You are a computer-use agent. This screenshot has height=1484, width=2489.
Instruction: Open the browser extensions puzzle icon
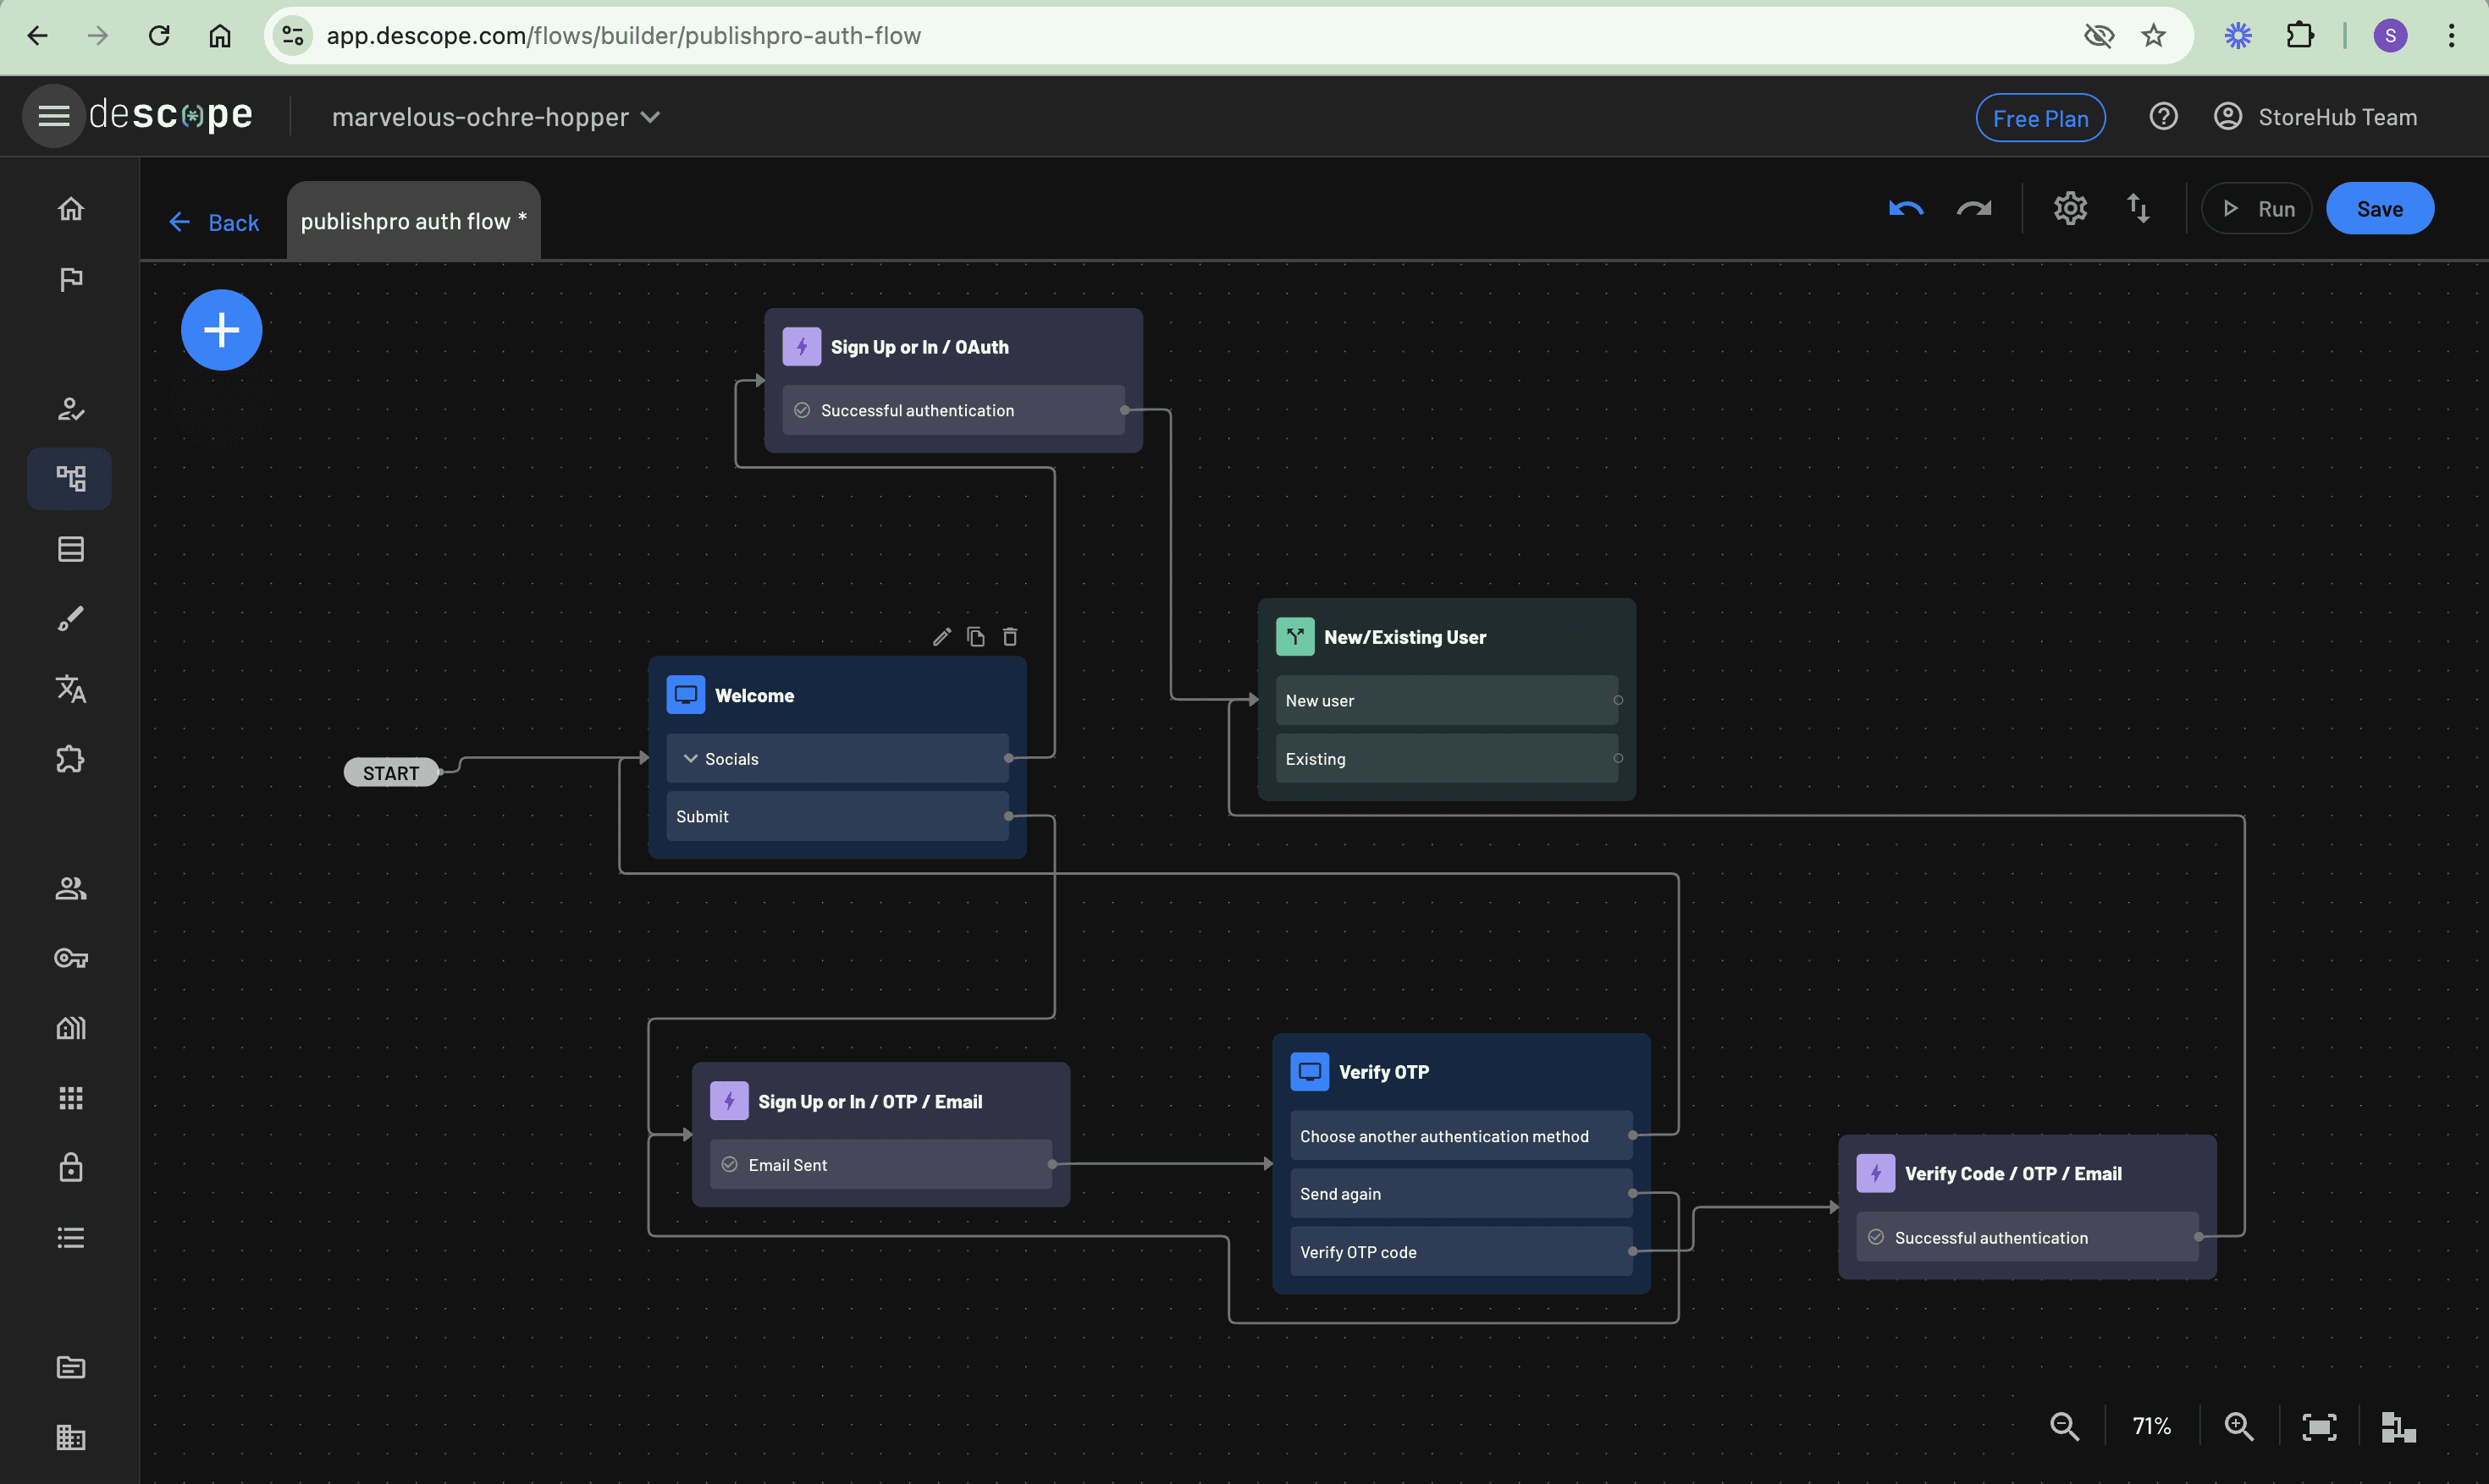pyautogui.click(x=2300, y=36)
